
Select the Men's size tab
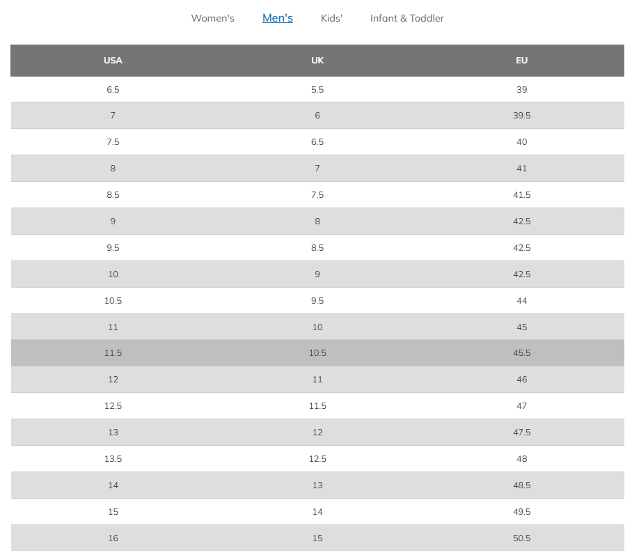[277, 18]
